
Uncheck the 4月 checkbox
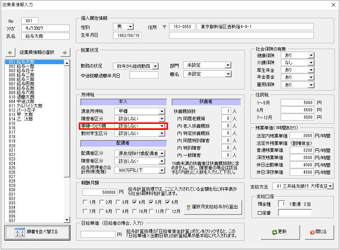coord(135,202)
